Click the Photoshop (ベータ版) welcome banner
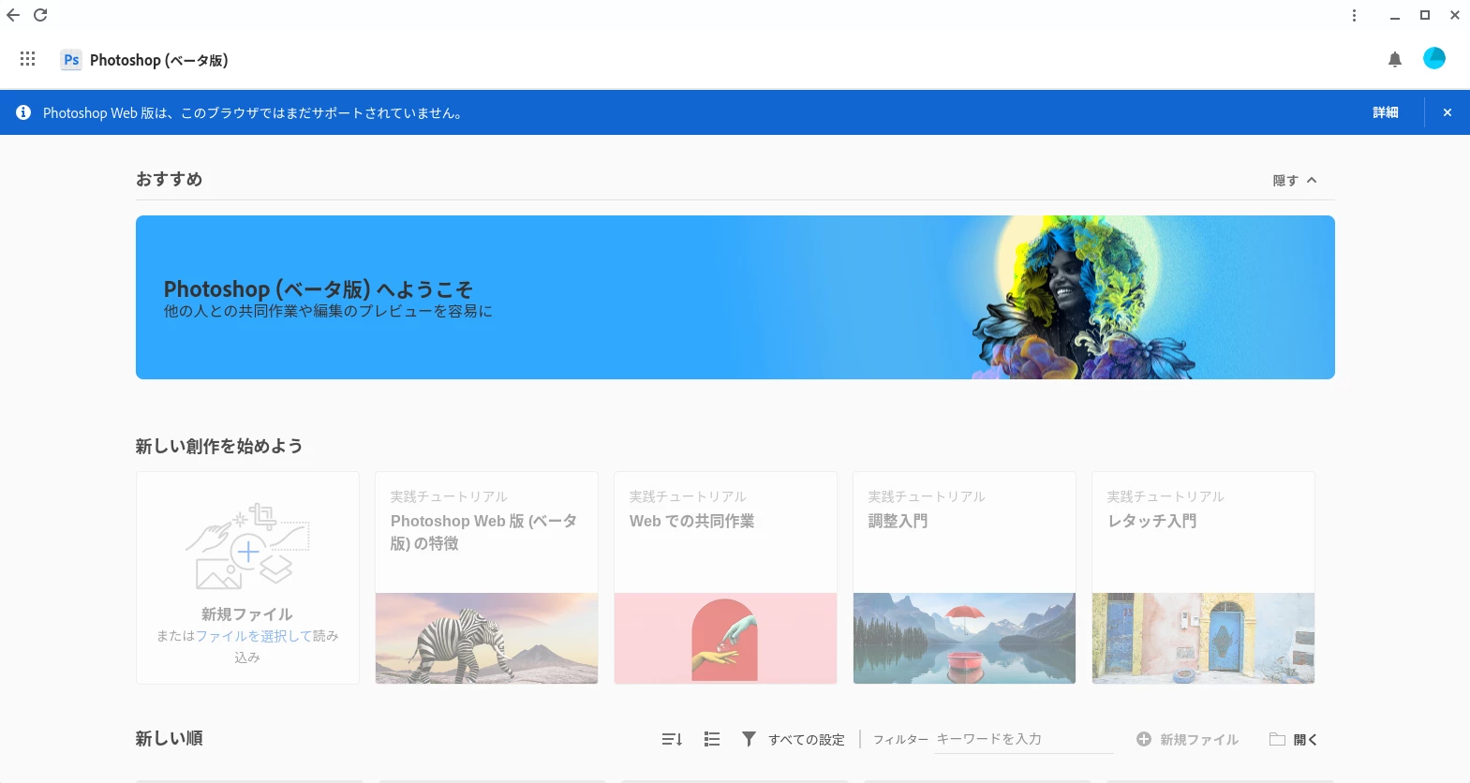The height and width of the screenshot is (783, 1470). click(735, 298)
